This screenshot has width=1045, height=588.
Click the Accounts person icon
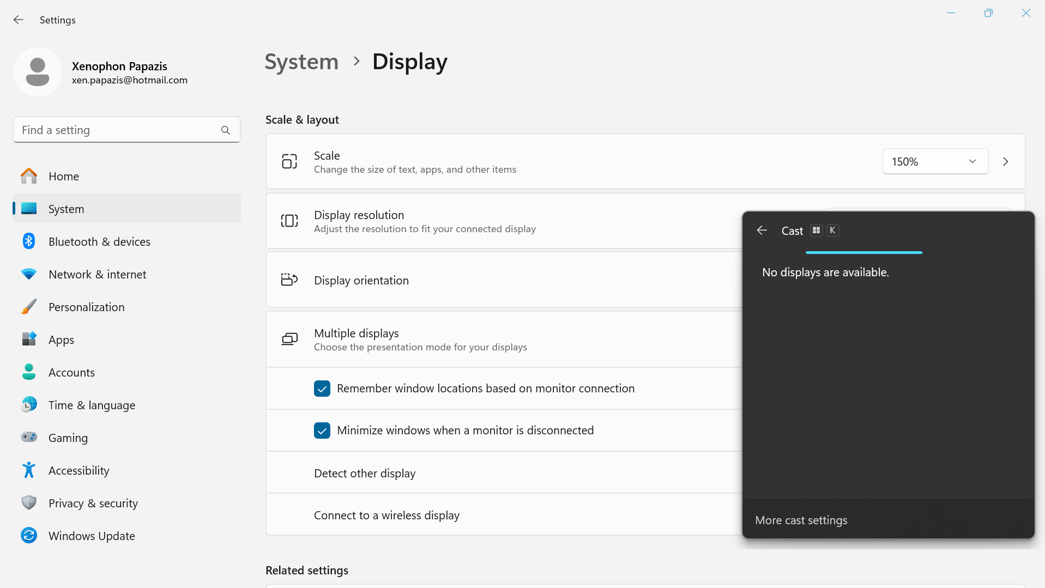(x=29, y=372)
